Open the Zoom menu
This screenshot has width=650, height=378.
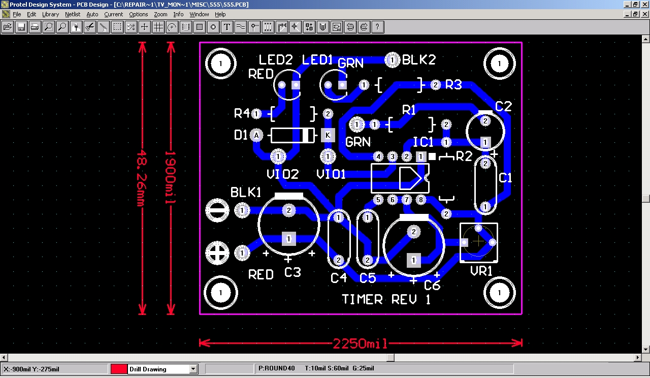160,14
